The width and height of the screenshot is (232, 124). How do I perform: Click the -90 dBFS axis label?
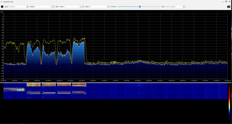pyautogui.click(x=2, y=63)
